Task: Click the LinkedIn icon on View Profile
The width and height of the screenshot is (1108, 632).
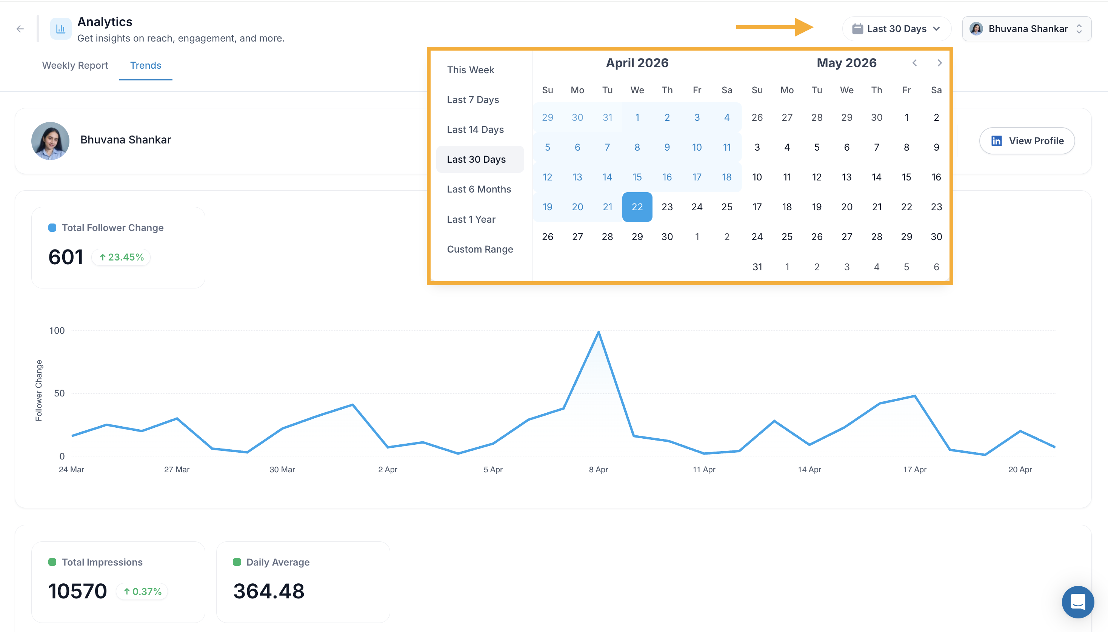Action: [x=997, y=141]
